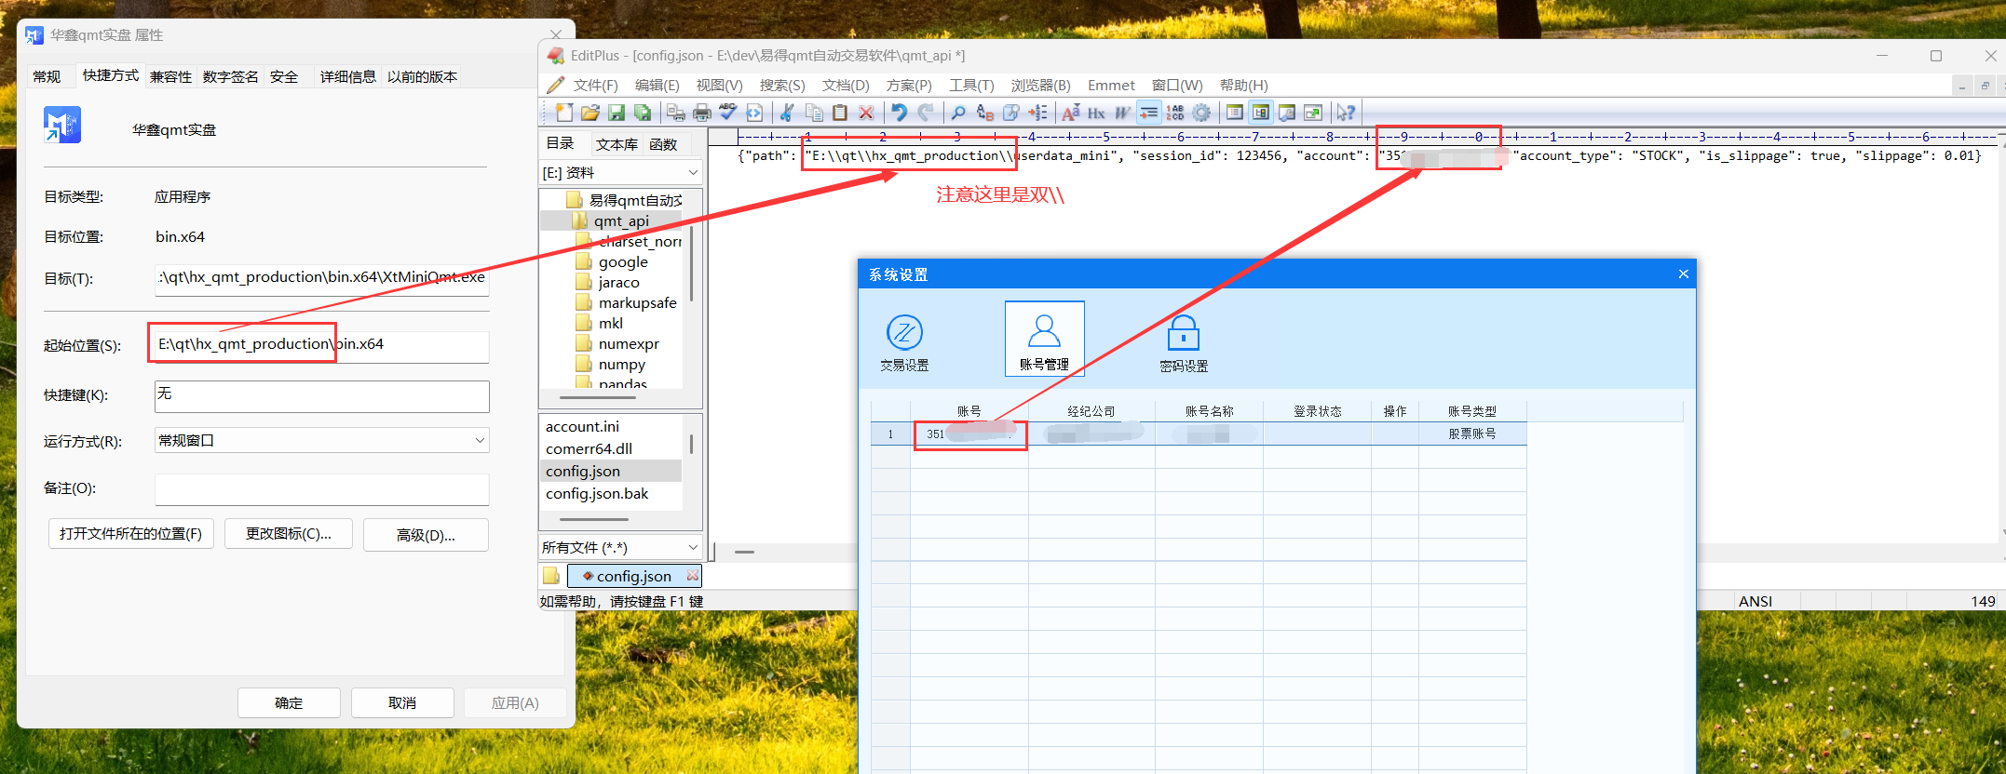Click the 高级(D)... button
Screen dimensions: 2006x774
[426, 535]
